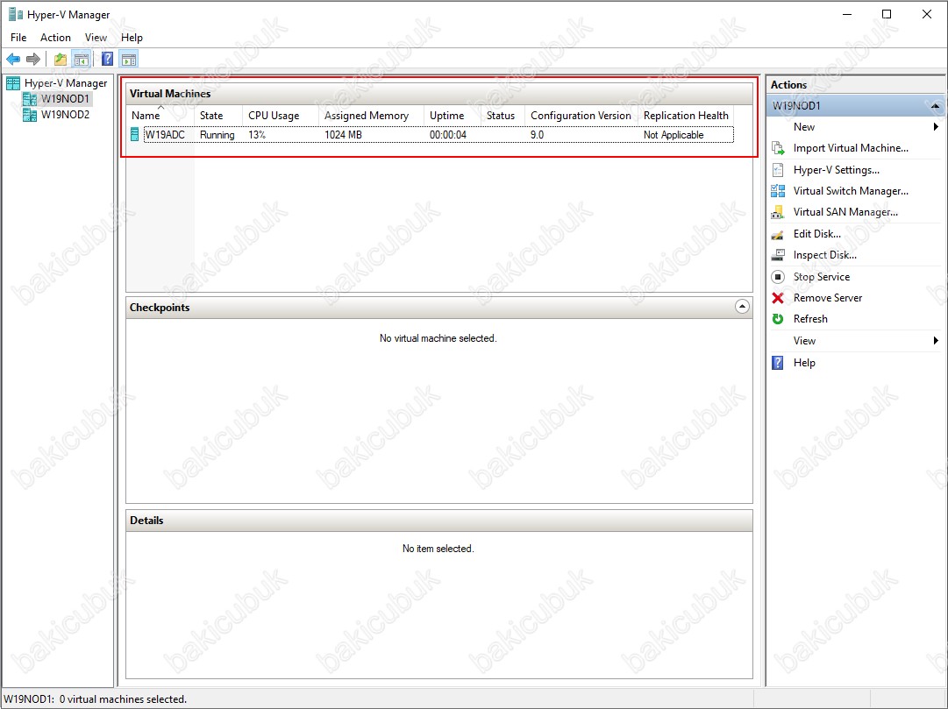The height and width of the screenshot is (709, 948).
Task: Click Inspect Disk... action
Action: pos(824,255)
